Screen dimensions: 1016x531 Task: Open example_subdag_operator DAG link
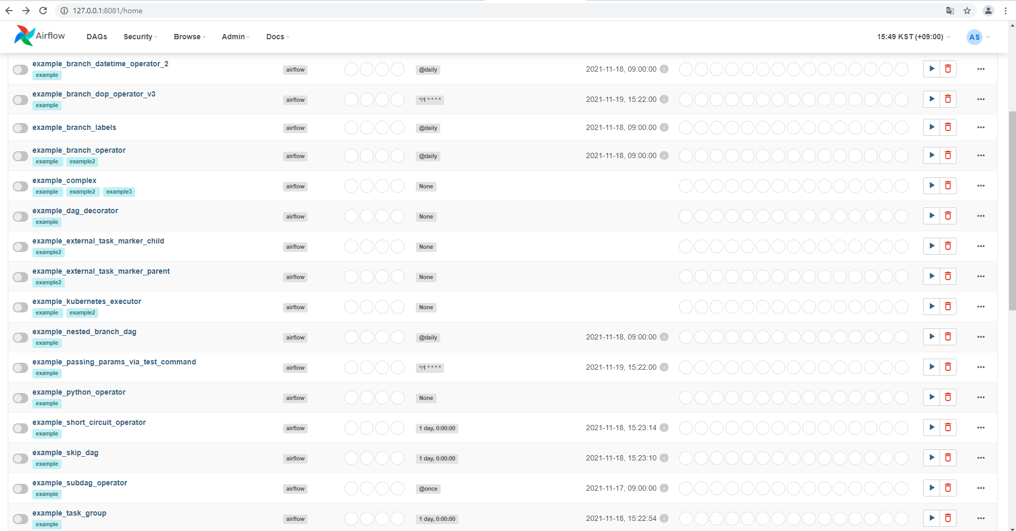[x=80, y=483]
